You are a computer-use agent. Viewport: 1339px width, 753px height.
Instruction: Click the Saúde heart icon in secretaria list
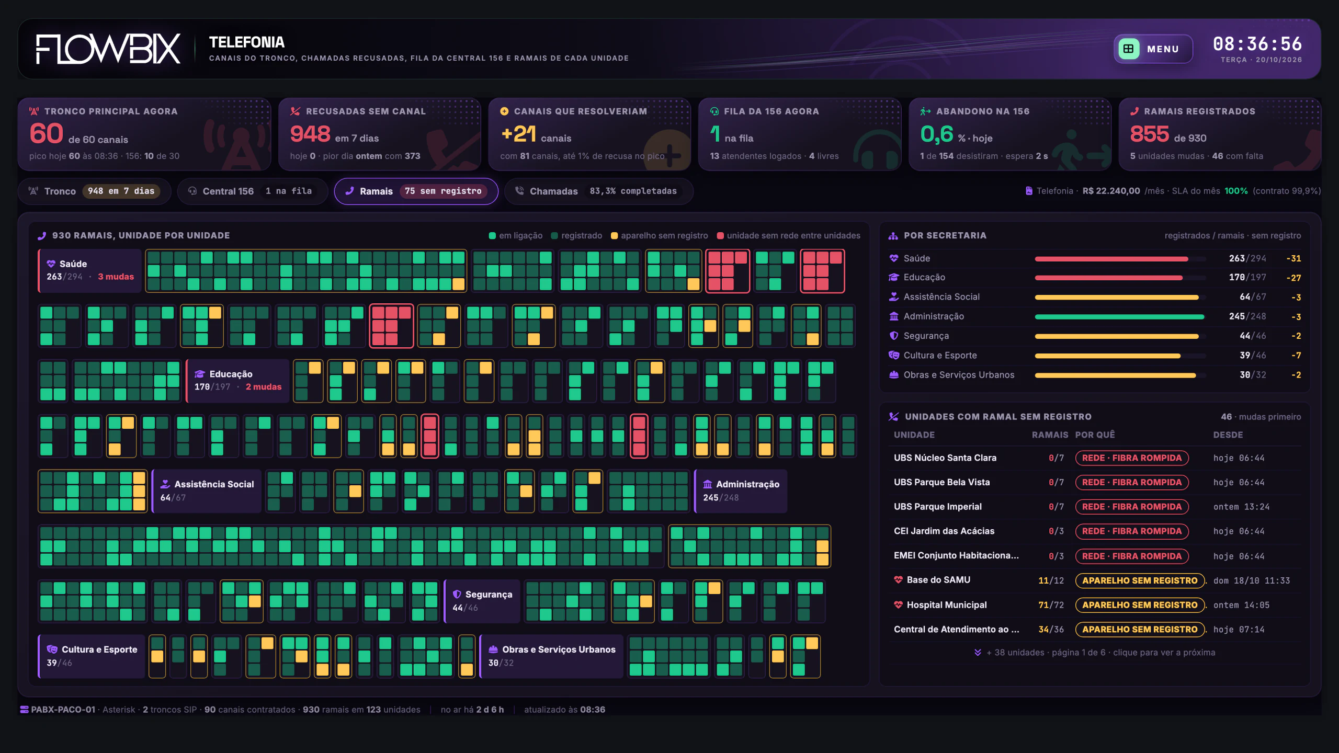coord(894,258)
